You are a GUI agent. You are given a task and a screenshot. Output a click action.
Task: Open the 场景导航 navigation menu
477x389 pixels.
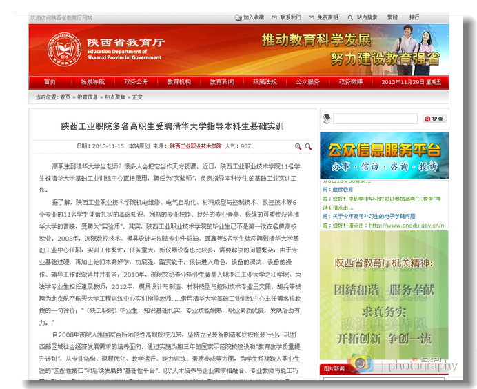(x=92, y=82)
